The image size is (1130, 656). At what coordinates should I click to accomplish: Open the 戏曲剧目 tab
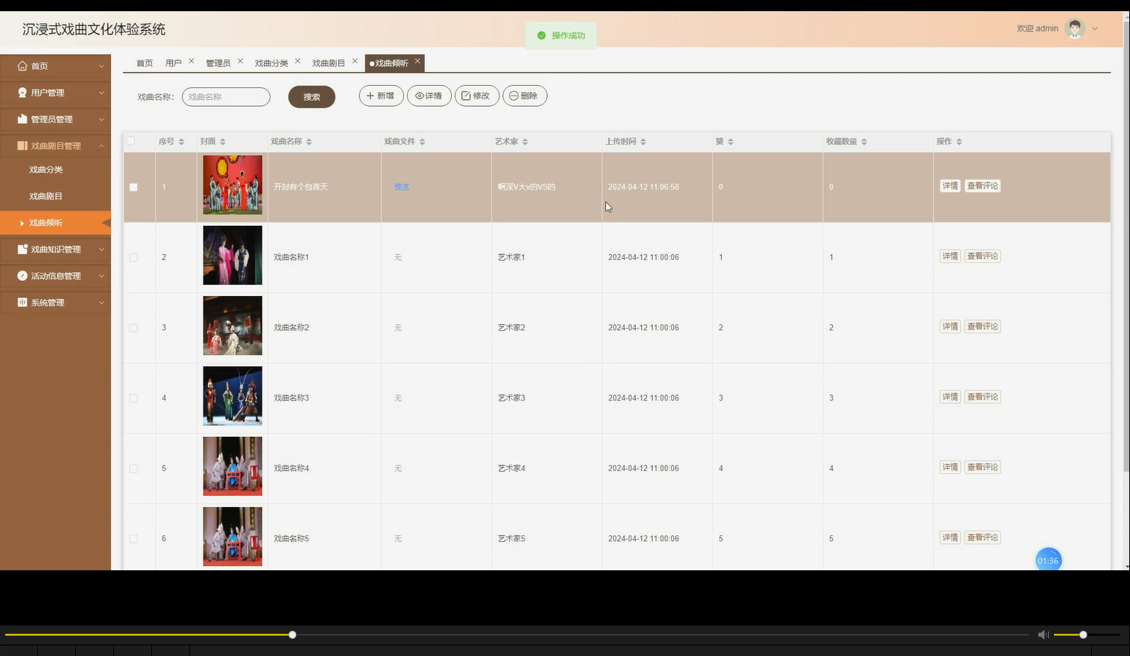tap(329, 63)
